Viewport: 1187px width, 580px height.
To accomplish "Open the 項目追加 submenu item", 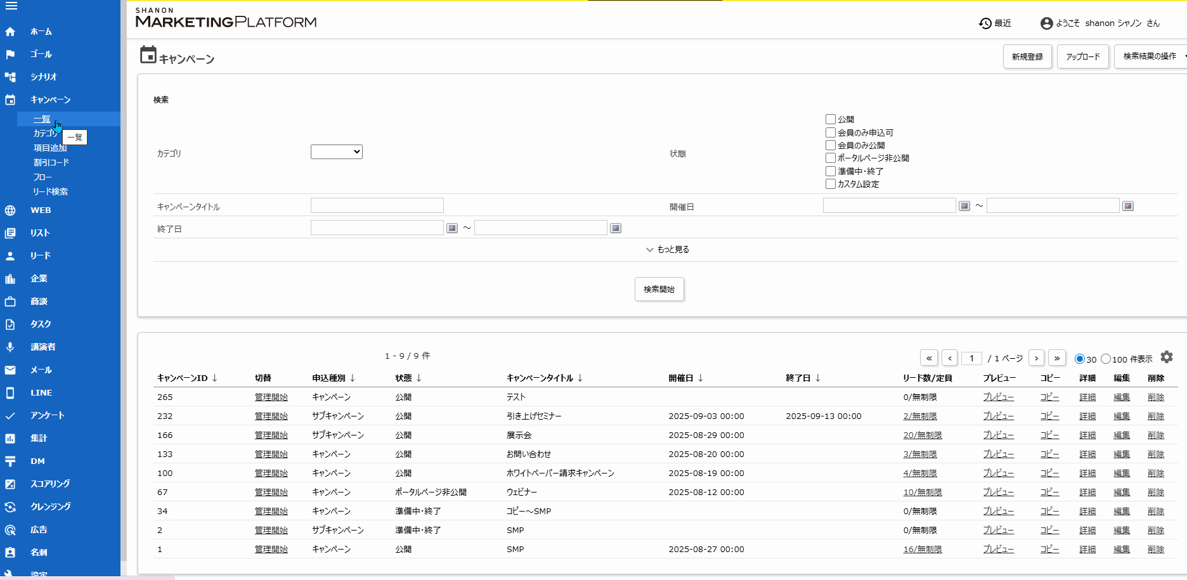I will [x=50, y=148].
